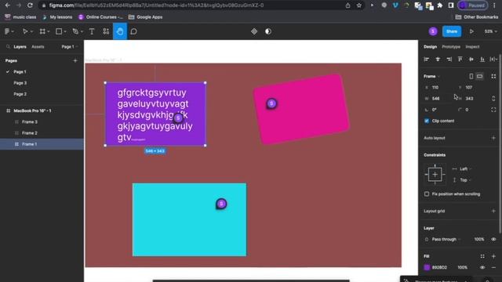Image resolution: width=502 pixels, height=282 pixels.
Task: Add a new page with plus icon
Action: (75, 60)
